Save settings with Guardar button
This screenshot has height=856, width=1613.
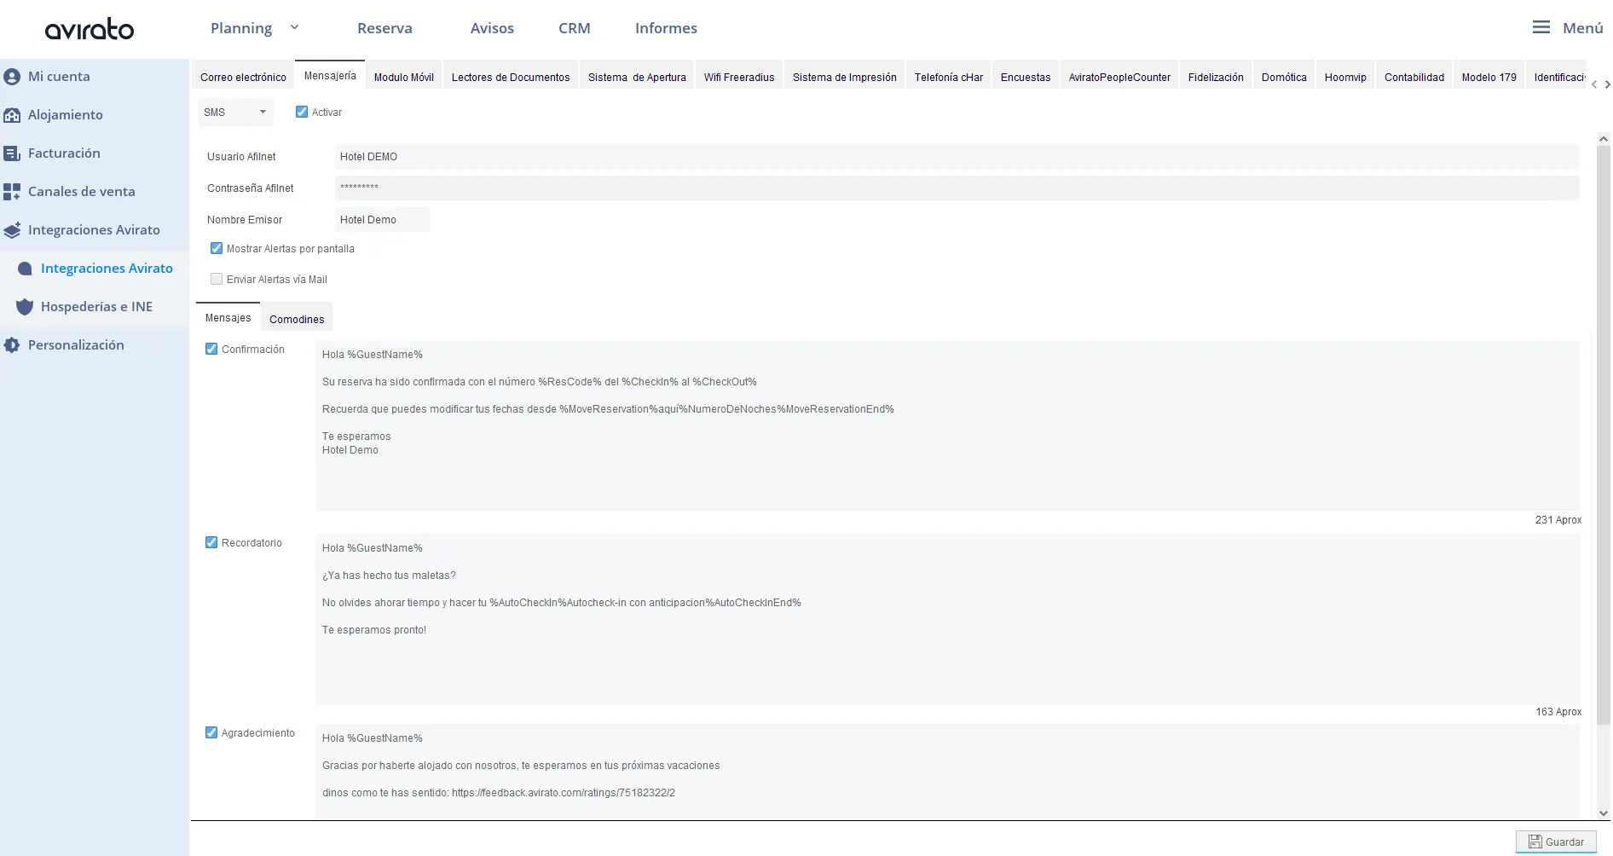1556,842
